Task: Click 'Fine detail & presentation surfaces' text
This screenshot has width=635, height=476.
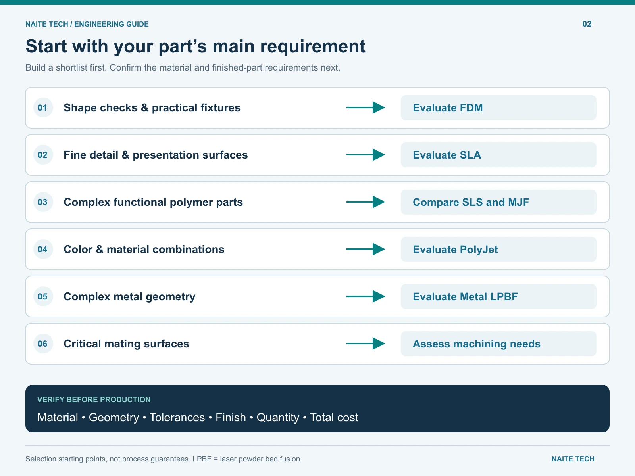Action: (x=156, y=155)
